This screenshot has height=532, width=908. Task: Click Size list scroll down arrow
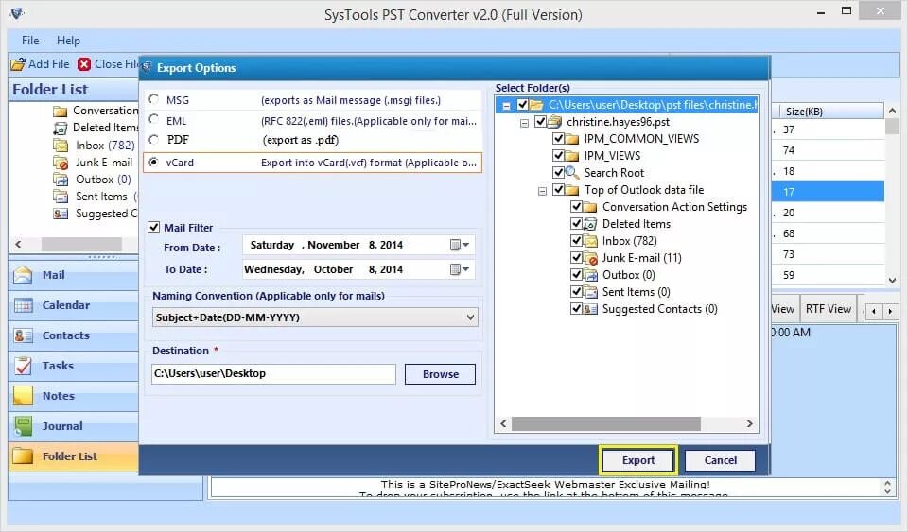pos(892,280)
